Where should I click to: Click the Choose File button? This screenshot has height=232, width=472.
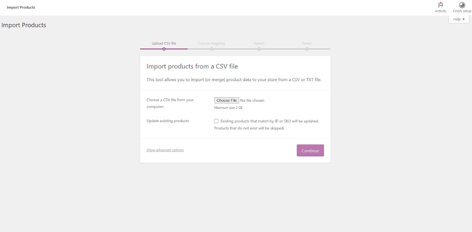[x=226, y=100]
